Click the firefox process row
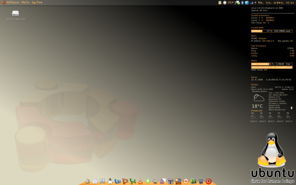 tap(273, 53)
